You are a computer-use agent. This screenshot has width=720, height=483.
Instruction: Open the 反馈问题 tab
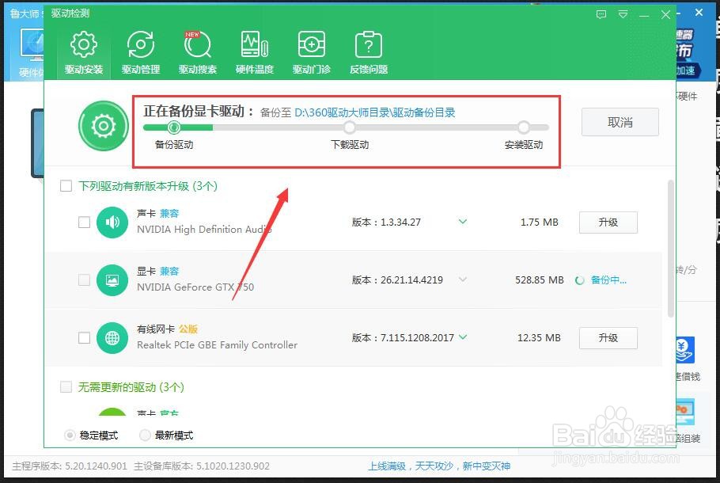tap(368, 52)
